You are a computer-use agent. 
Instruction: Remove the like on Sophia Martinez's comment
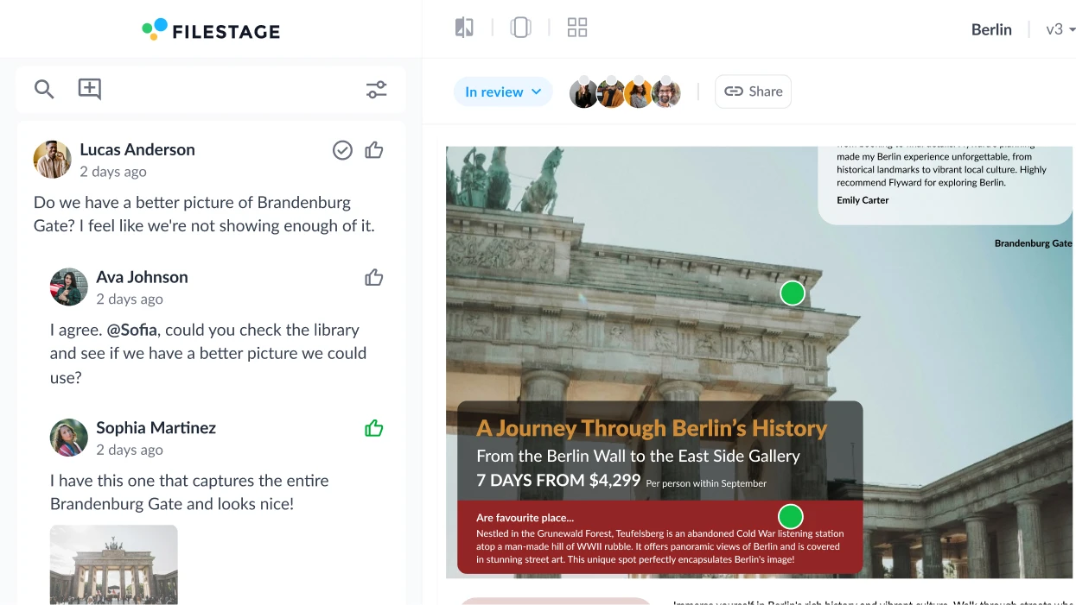pyautogui.click(x=373, y=427)
